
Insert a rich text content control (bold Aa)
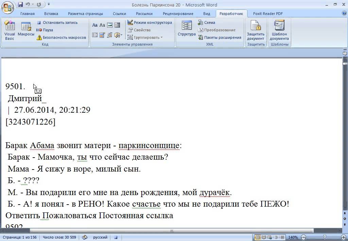[95, 25]
